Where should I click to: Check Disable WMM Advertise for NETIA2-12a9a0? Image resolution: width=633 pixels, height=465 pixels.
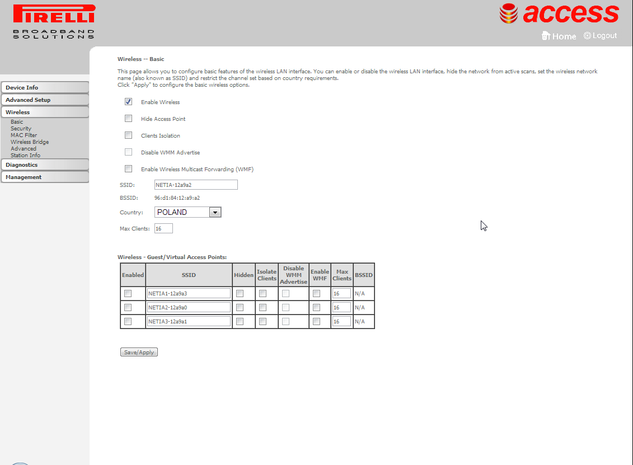286,308
